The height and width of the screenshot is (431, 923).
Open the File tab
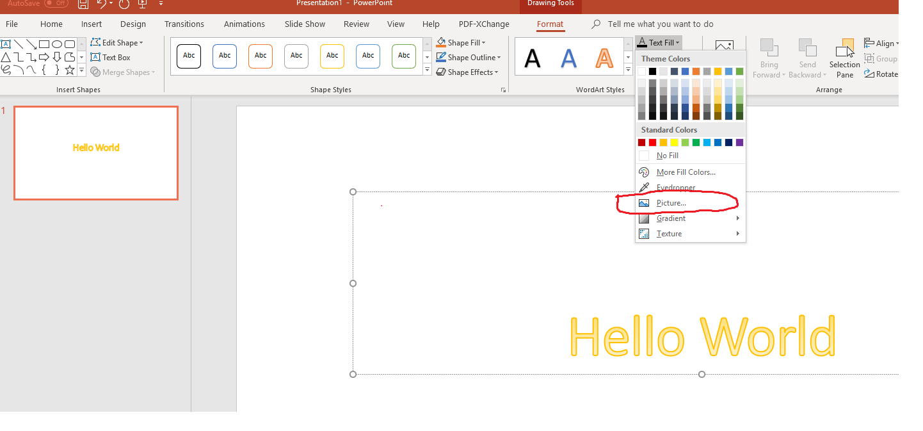[12, 24]
